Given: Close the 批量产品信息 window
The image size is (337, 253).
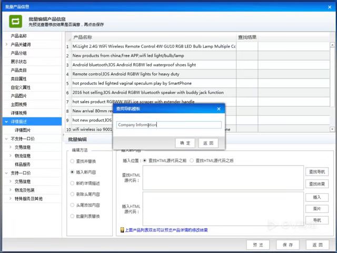Looking at the screenshot, I should [x=330, y=7].
